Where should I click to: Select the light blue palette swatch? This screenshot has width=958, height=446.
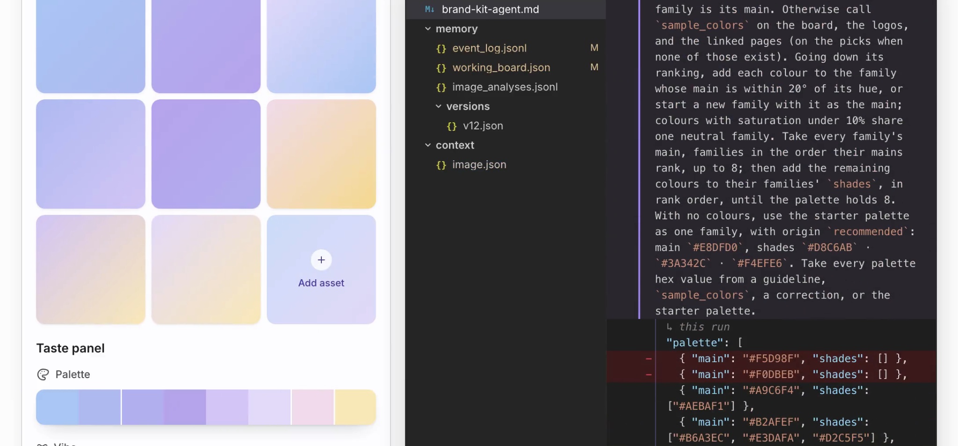(x=57, y=407)
